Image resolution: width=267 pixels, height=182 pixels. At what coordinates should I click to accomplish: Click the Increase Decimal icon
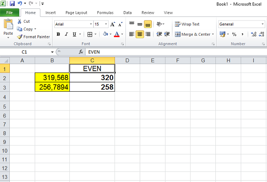tap(254, 34)
